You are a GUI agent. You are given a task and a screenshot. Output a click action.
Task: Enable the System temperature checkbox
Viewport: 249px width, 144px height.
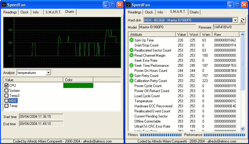[x=7, y=91]
